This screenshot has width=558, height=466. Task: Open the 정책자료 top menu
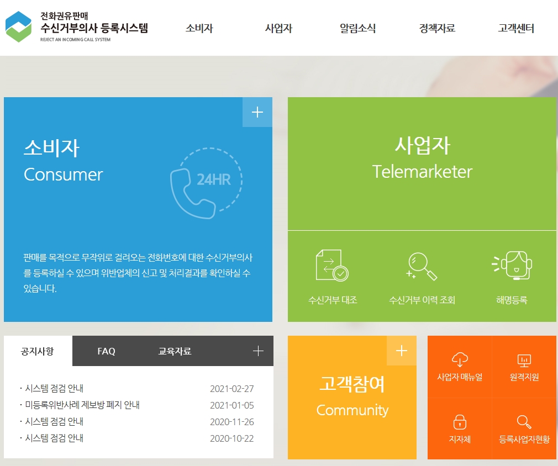click(437, 28)
